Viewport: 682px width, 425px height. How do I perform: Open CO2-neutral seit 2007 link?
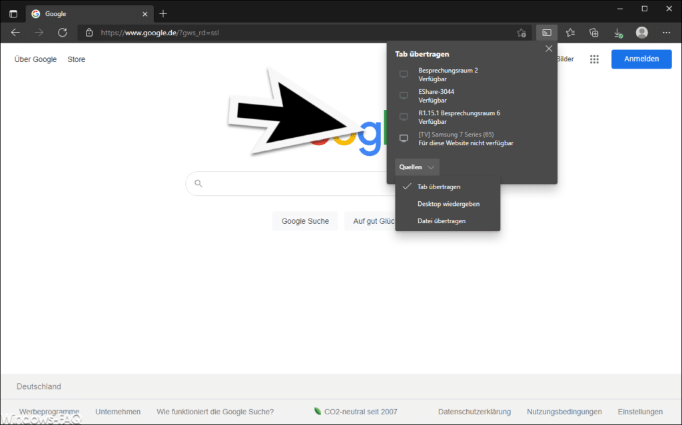click(356, 412)
